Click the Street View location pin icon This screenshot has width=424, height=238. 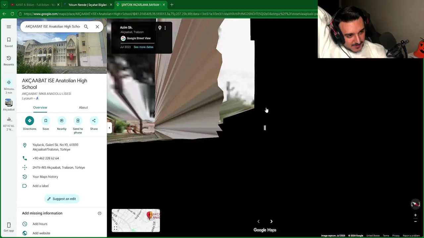[x=160, y=28]
